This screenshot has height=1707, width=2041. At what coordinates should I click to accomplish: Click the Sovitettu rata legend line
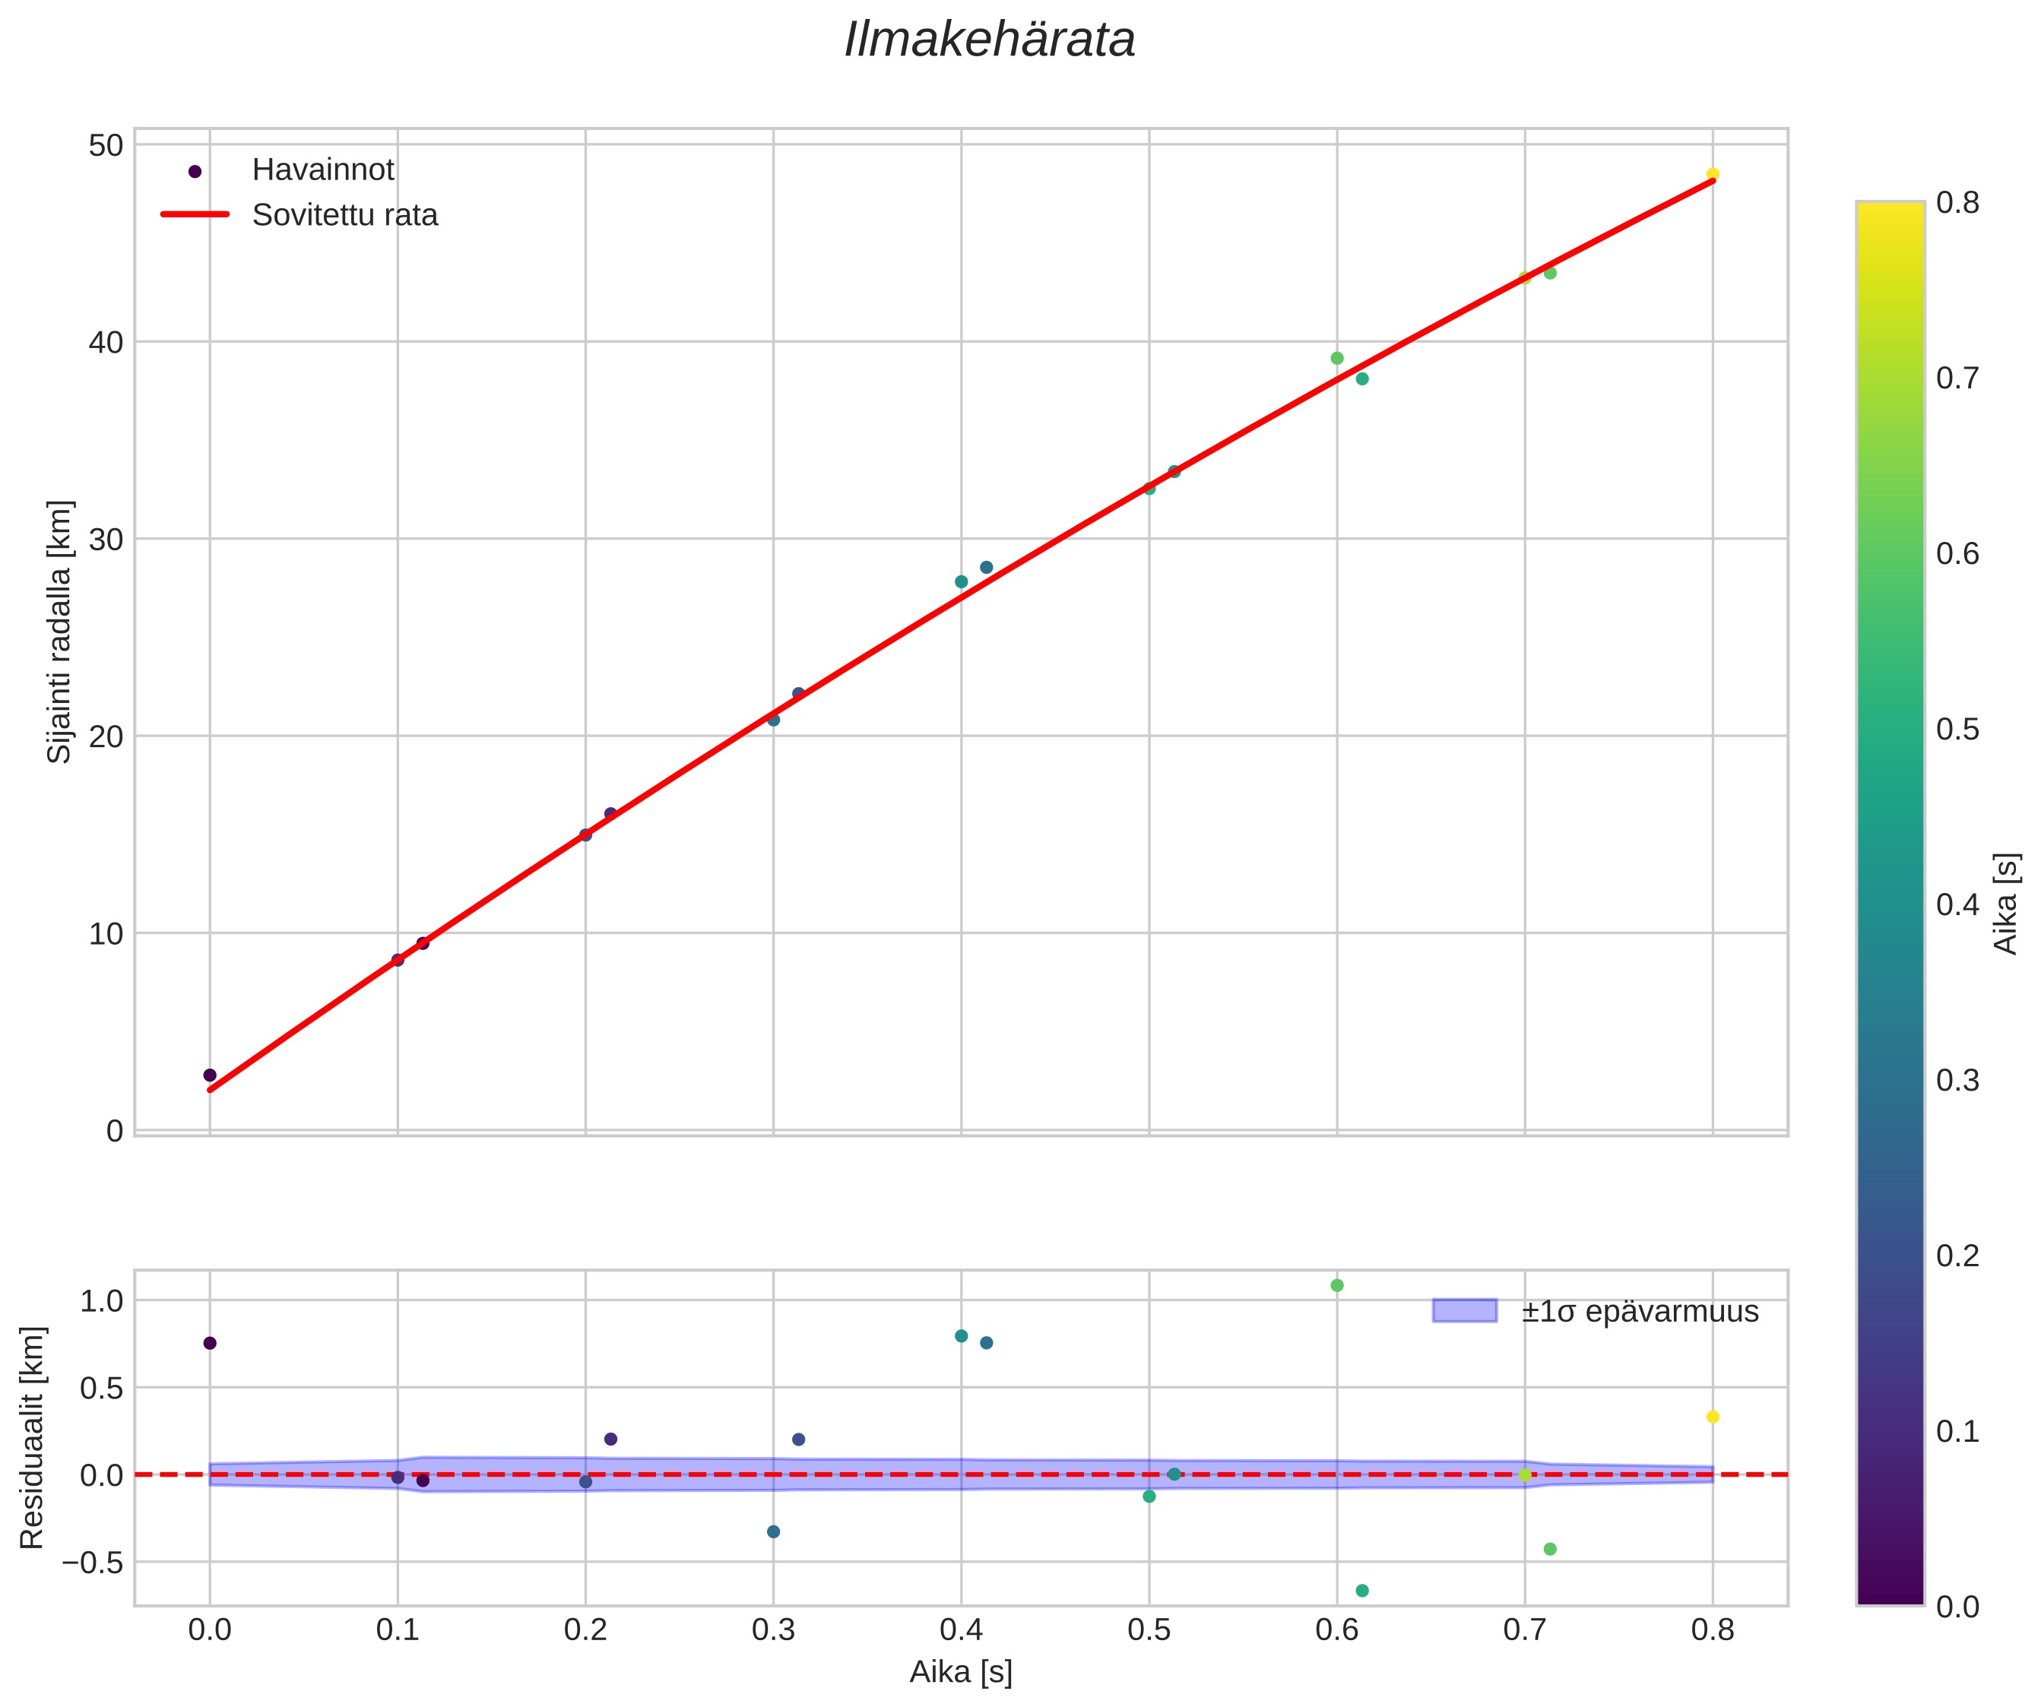click(195, 215)
